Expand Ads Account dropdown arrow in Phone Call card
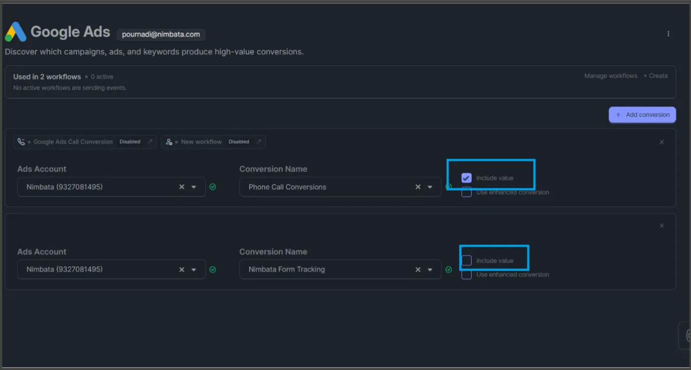Viewport: 691px width, 370px height. (194, 187)
